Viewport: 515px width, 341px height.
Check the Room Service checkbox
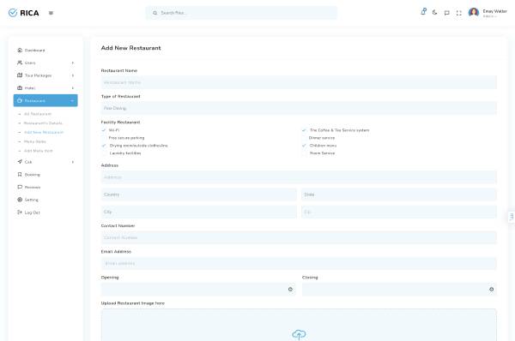[x=304, y=153]
